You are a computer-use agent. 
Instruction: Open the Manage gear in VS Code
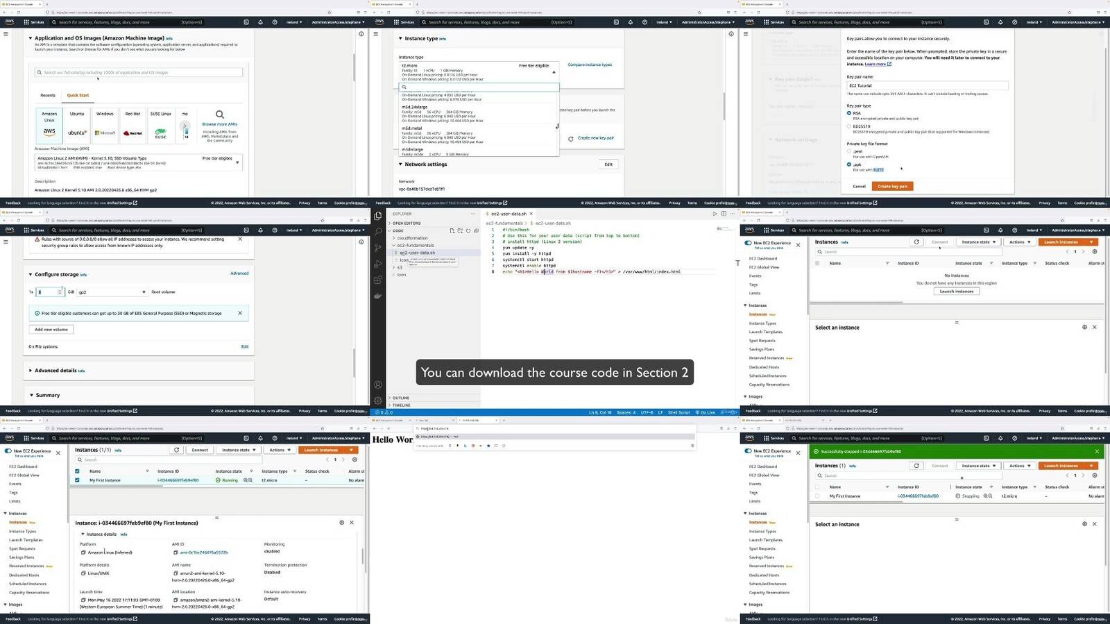point(378,400)
